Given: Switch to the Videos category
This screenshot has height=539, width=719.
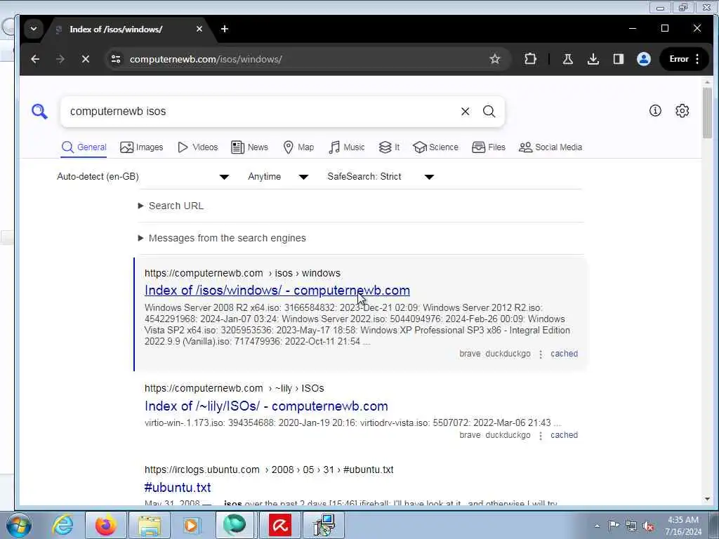Looking at the screenshot, I should point(197,147).
